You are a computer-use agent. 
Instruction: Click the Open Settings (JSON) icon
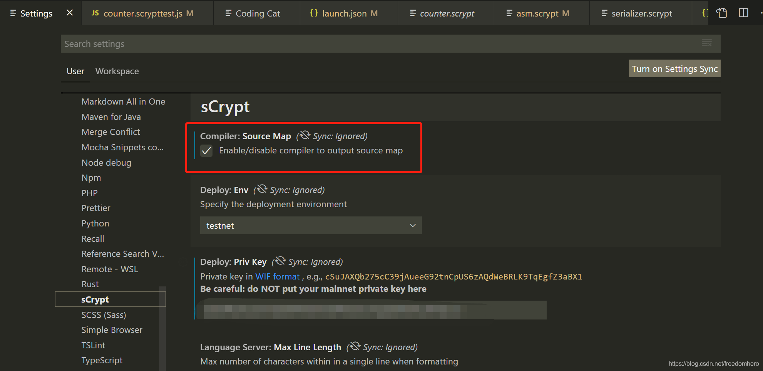721,13
